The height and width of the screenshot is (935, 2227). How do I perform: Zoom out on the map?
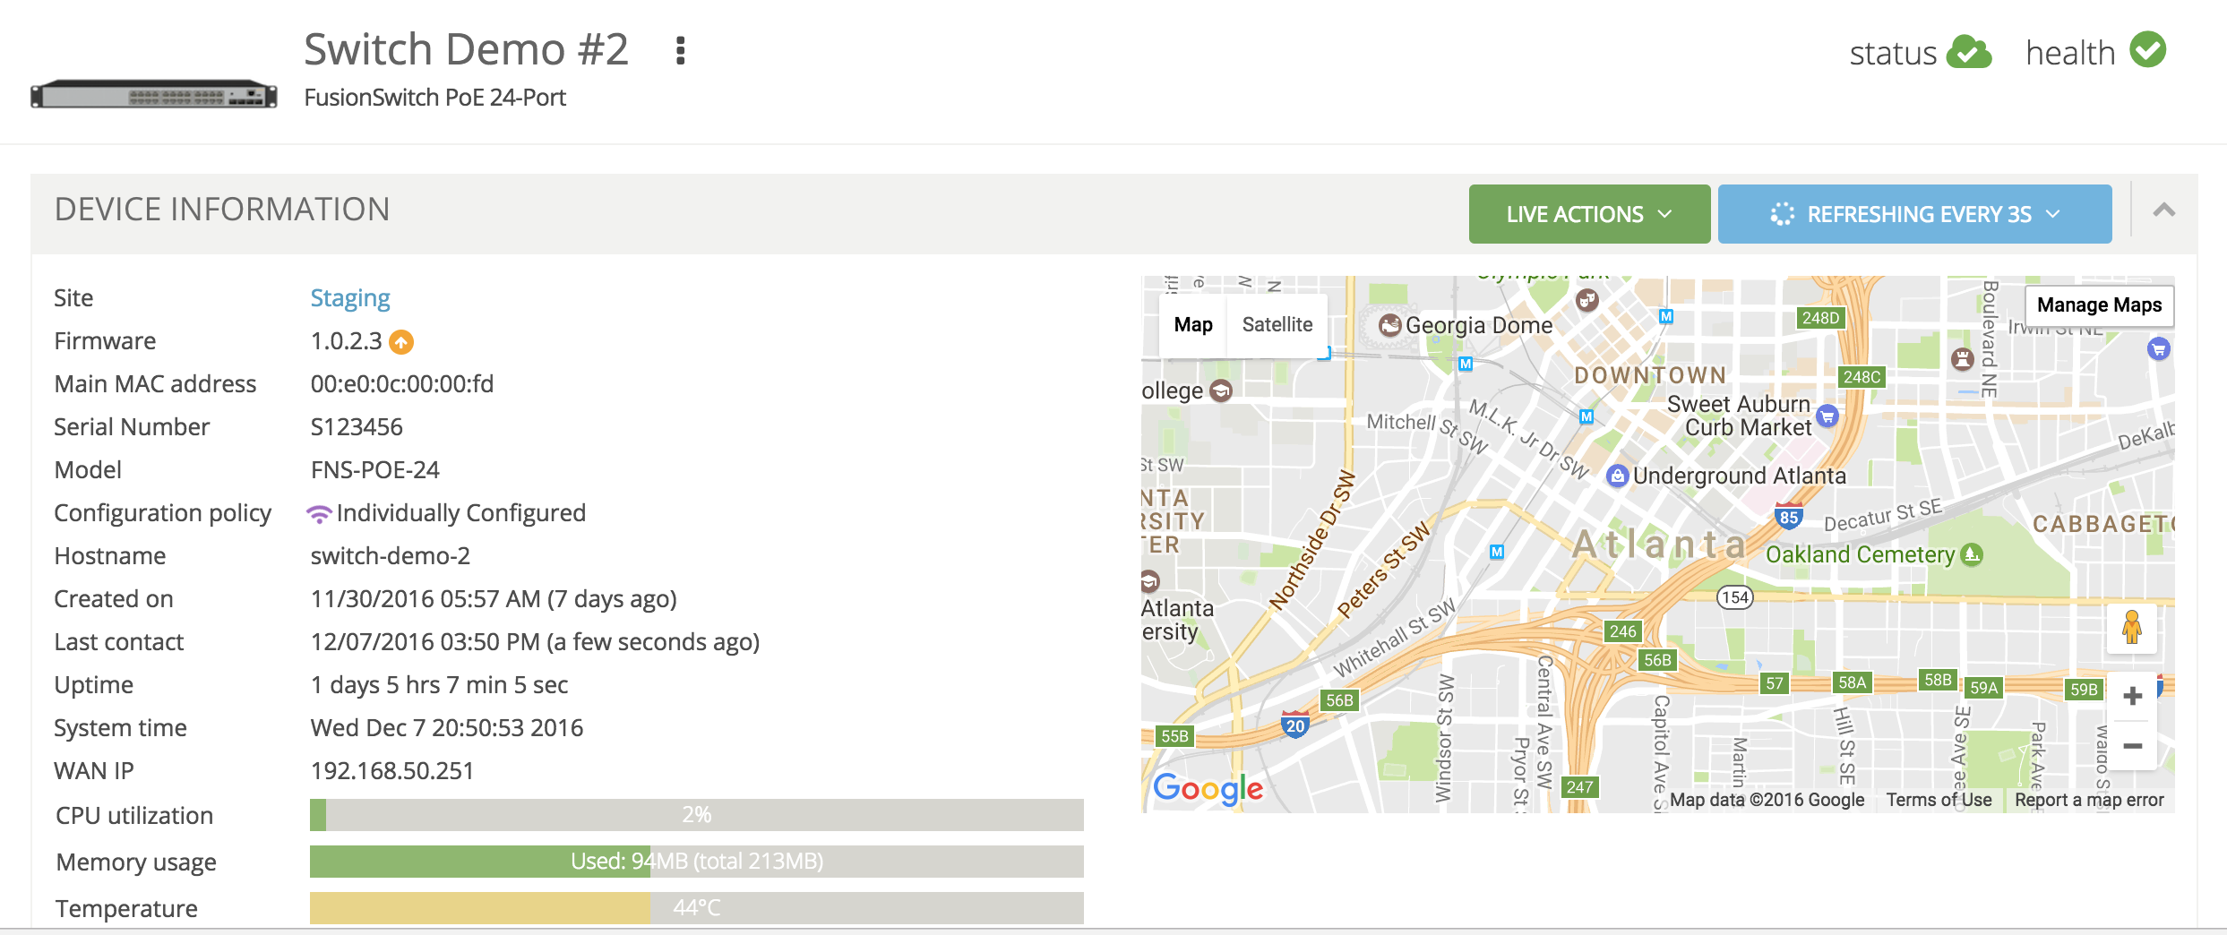[x=2133, y=745]
